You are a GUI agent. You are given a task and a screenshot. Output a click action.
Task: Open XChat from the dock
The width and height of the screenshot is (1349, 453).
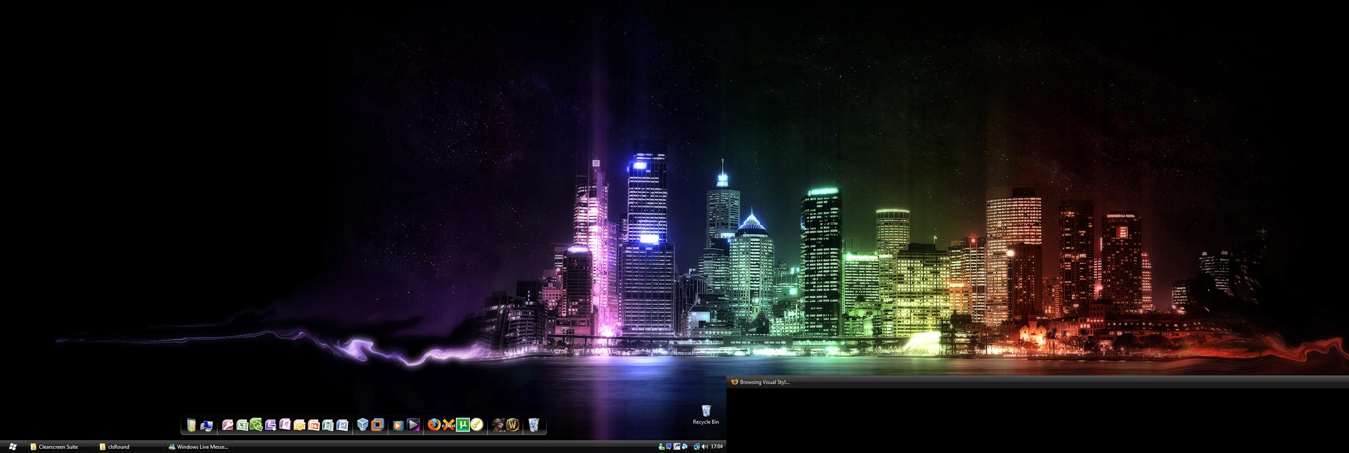(448, 425)
